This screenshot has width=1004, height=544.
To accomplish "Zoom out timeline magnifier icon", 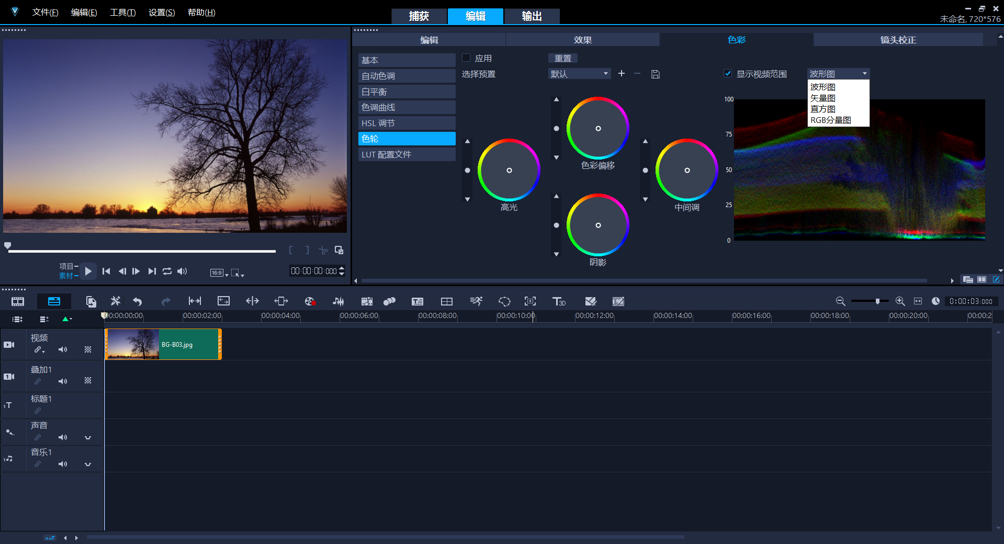I will pyautogui.click(x=840, y=301).
